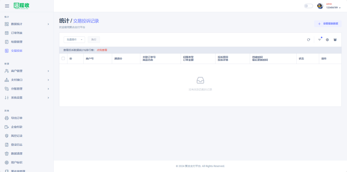
Task: Click the 创建时间 column header
Action: tap(258, 57)
